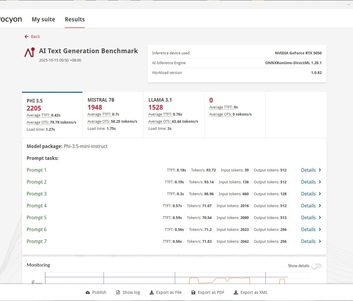Select the PHI 3.5 results tab

tap(52, 115)
